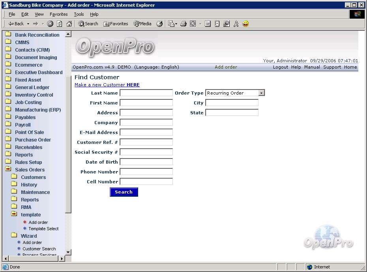
Task: Click the General Ledger folder icon
Action: coord(8,87)
